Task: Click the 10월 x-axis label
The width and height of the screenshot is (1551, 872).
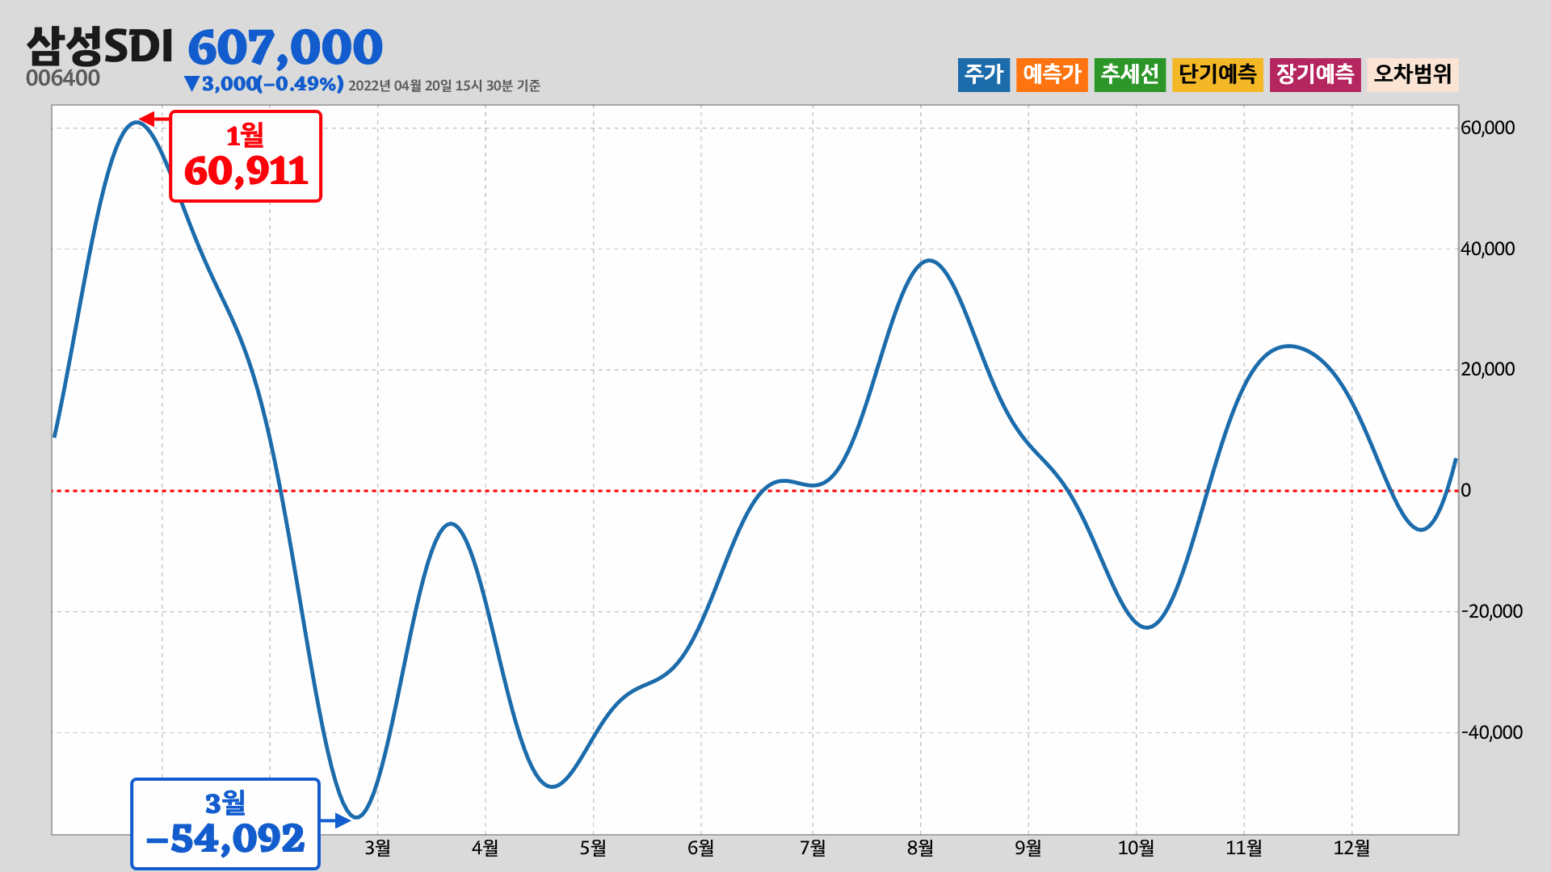Action: [x=1136, y=848]
